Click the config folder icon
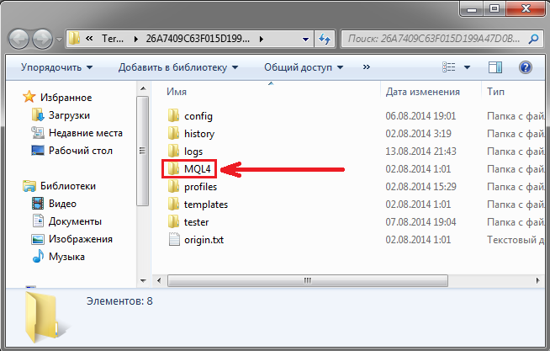Viewport: 550px width, 351px height. coord(173,115)
